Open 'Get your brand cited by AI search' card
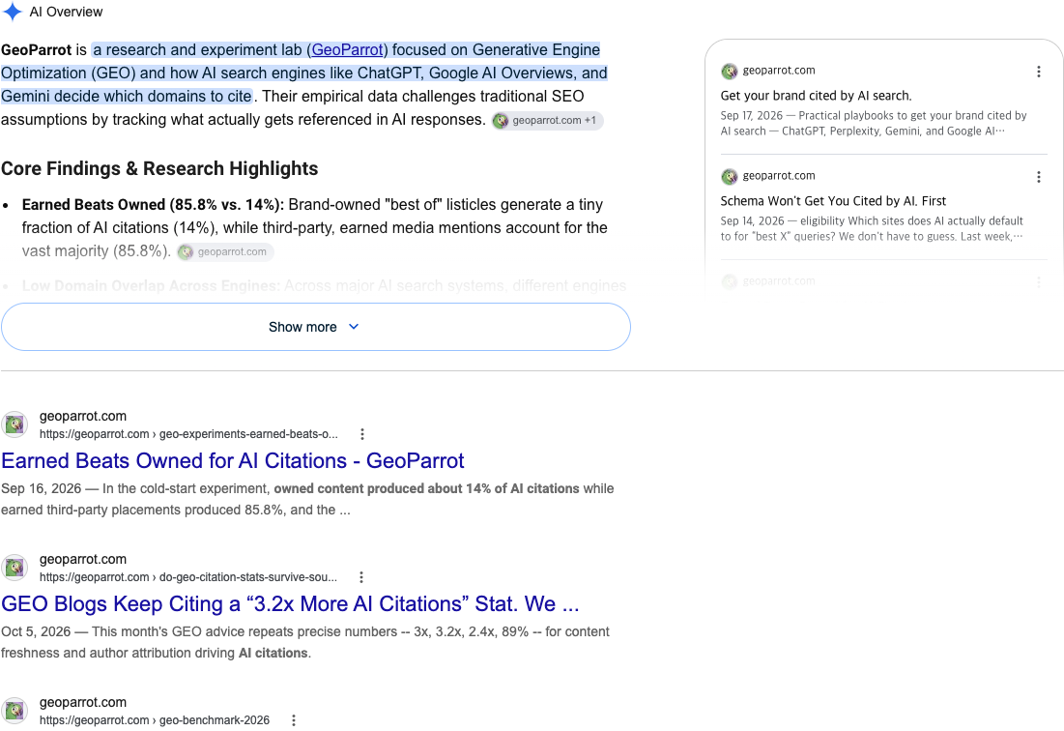 click(x=816, y=96)
